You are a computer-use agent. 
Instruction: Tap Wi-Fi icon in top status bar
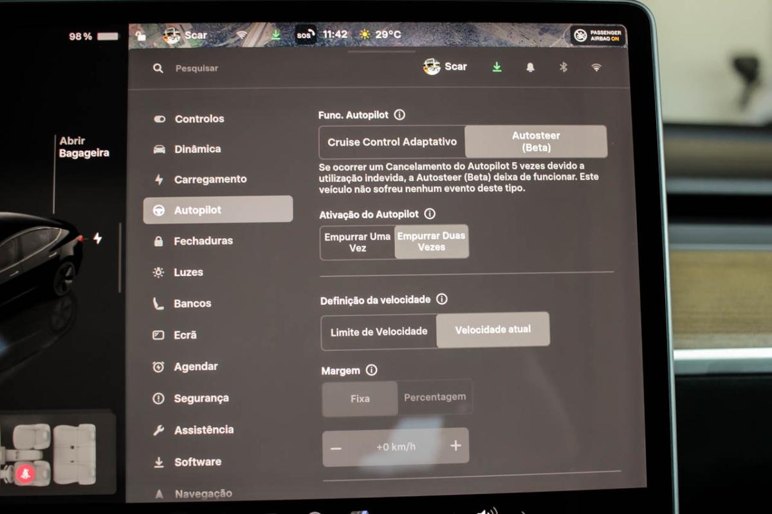tap(242, 35)
